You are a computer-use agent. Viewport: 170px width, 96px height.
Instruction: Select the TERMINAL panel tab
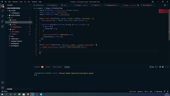[x=67, y=67]
